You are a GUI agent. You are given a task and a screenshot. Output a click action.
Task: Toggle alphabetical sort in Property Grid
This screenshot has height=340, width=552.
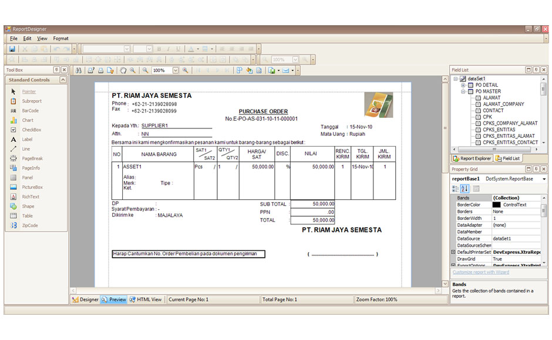click(x=465, y=188)
